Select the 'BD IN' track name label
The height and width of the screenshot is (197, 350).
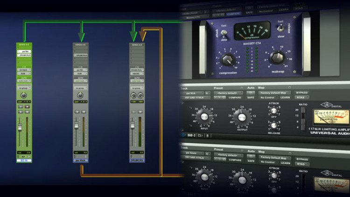pyautogui.click(x=24, y=161)
